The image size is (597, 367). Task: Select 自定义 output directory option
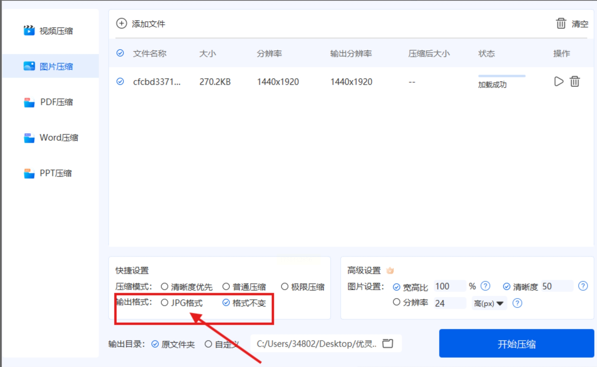point(208,344)
